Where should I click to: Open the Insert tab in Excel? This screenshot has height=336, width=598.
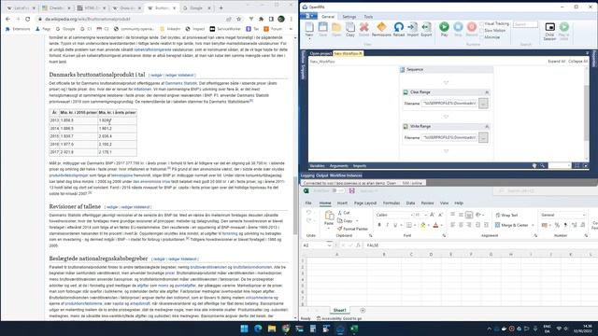coord(342,203)
